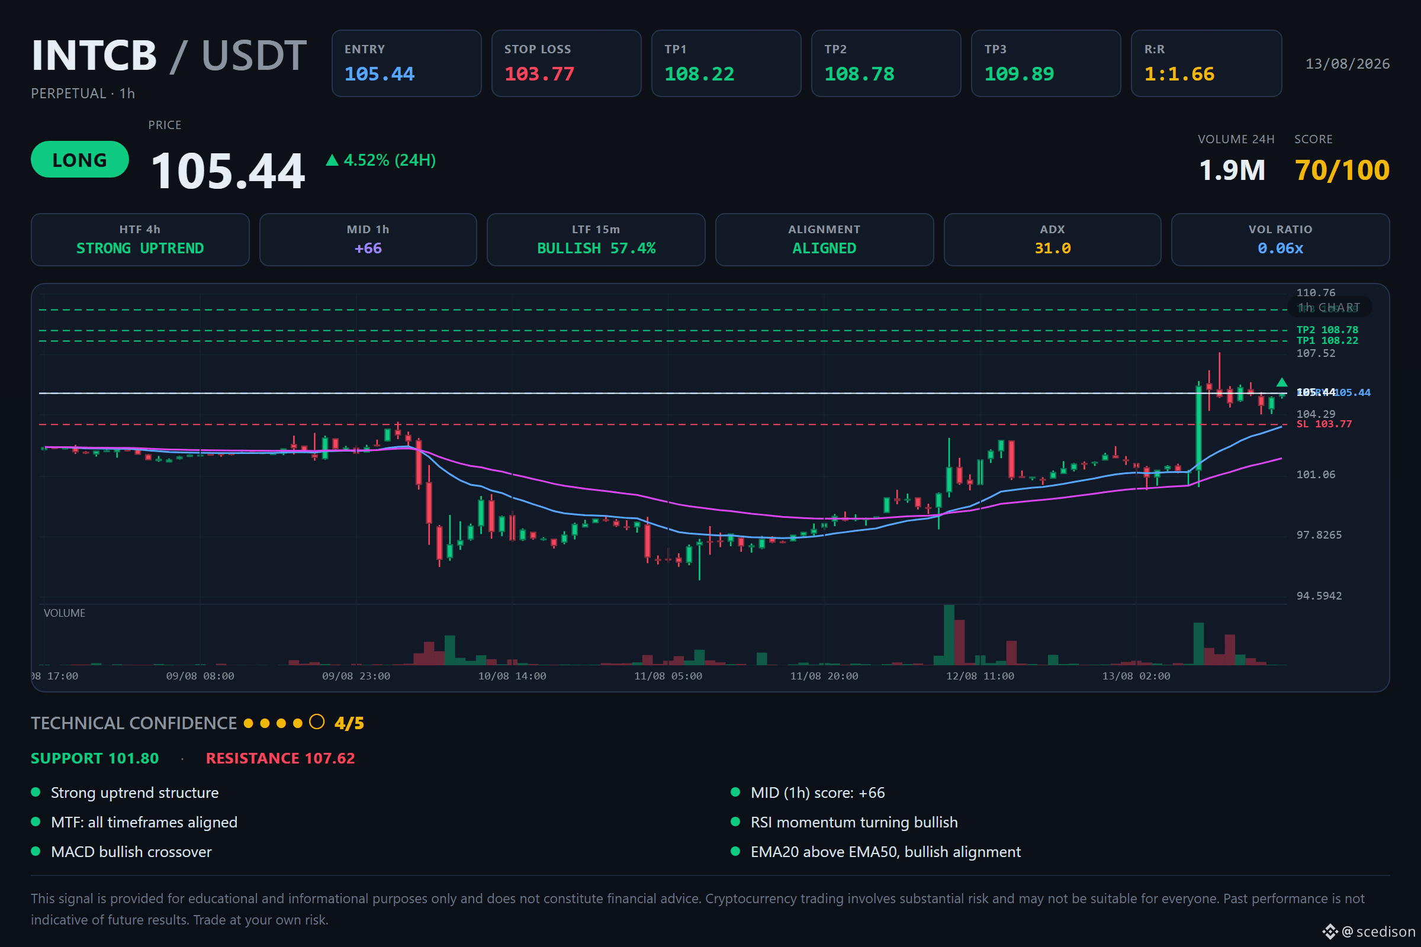Screen dimensions: 1421x947
Task: Click the INTCB / USDT pair title
Action: (169, 56)
